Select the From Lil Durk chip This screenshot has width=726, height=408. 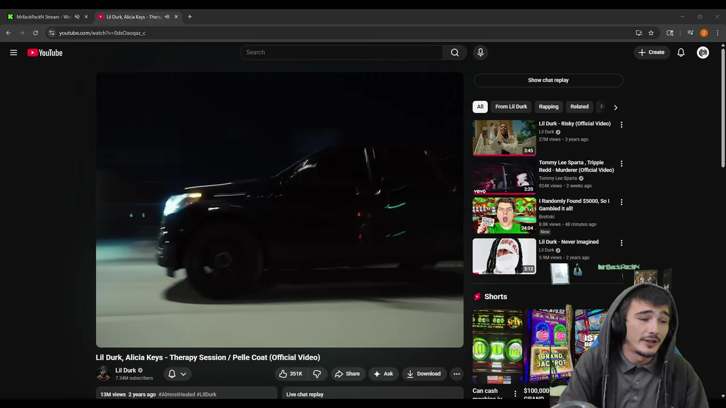511,107
